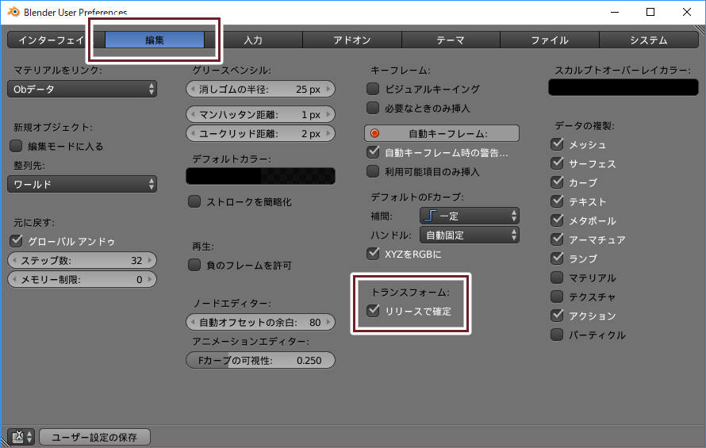Click the 消しゴムの半径 value field

260,89
